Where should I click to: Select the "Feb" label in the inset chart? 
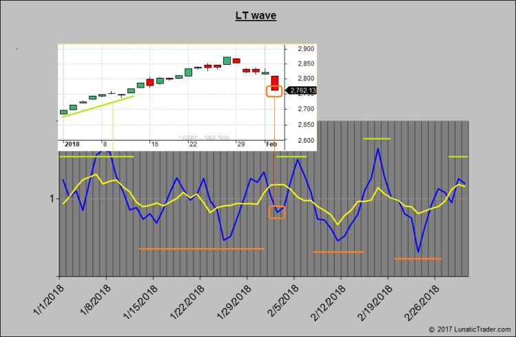coord(273,144)
